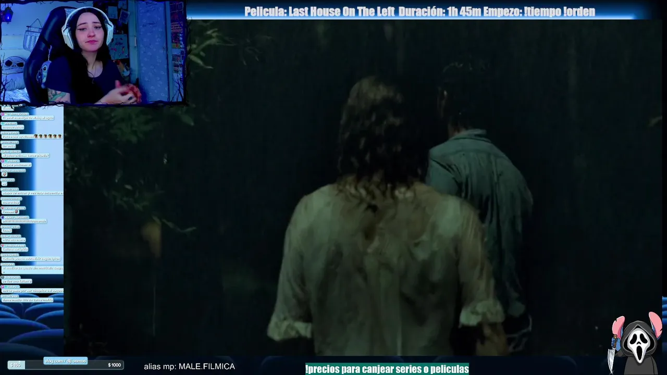Click the '$ 150' current amount
This screenshot has height=375, width=667.
pyautogui.click(x=16, y=365)
